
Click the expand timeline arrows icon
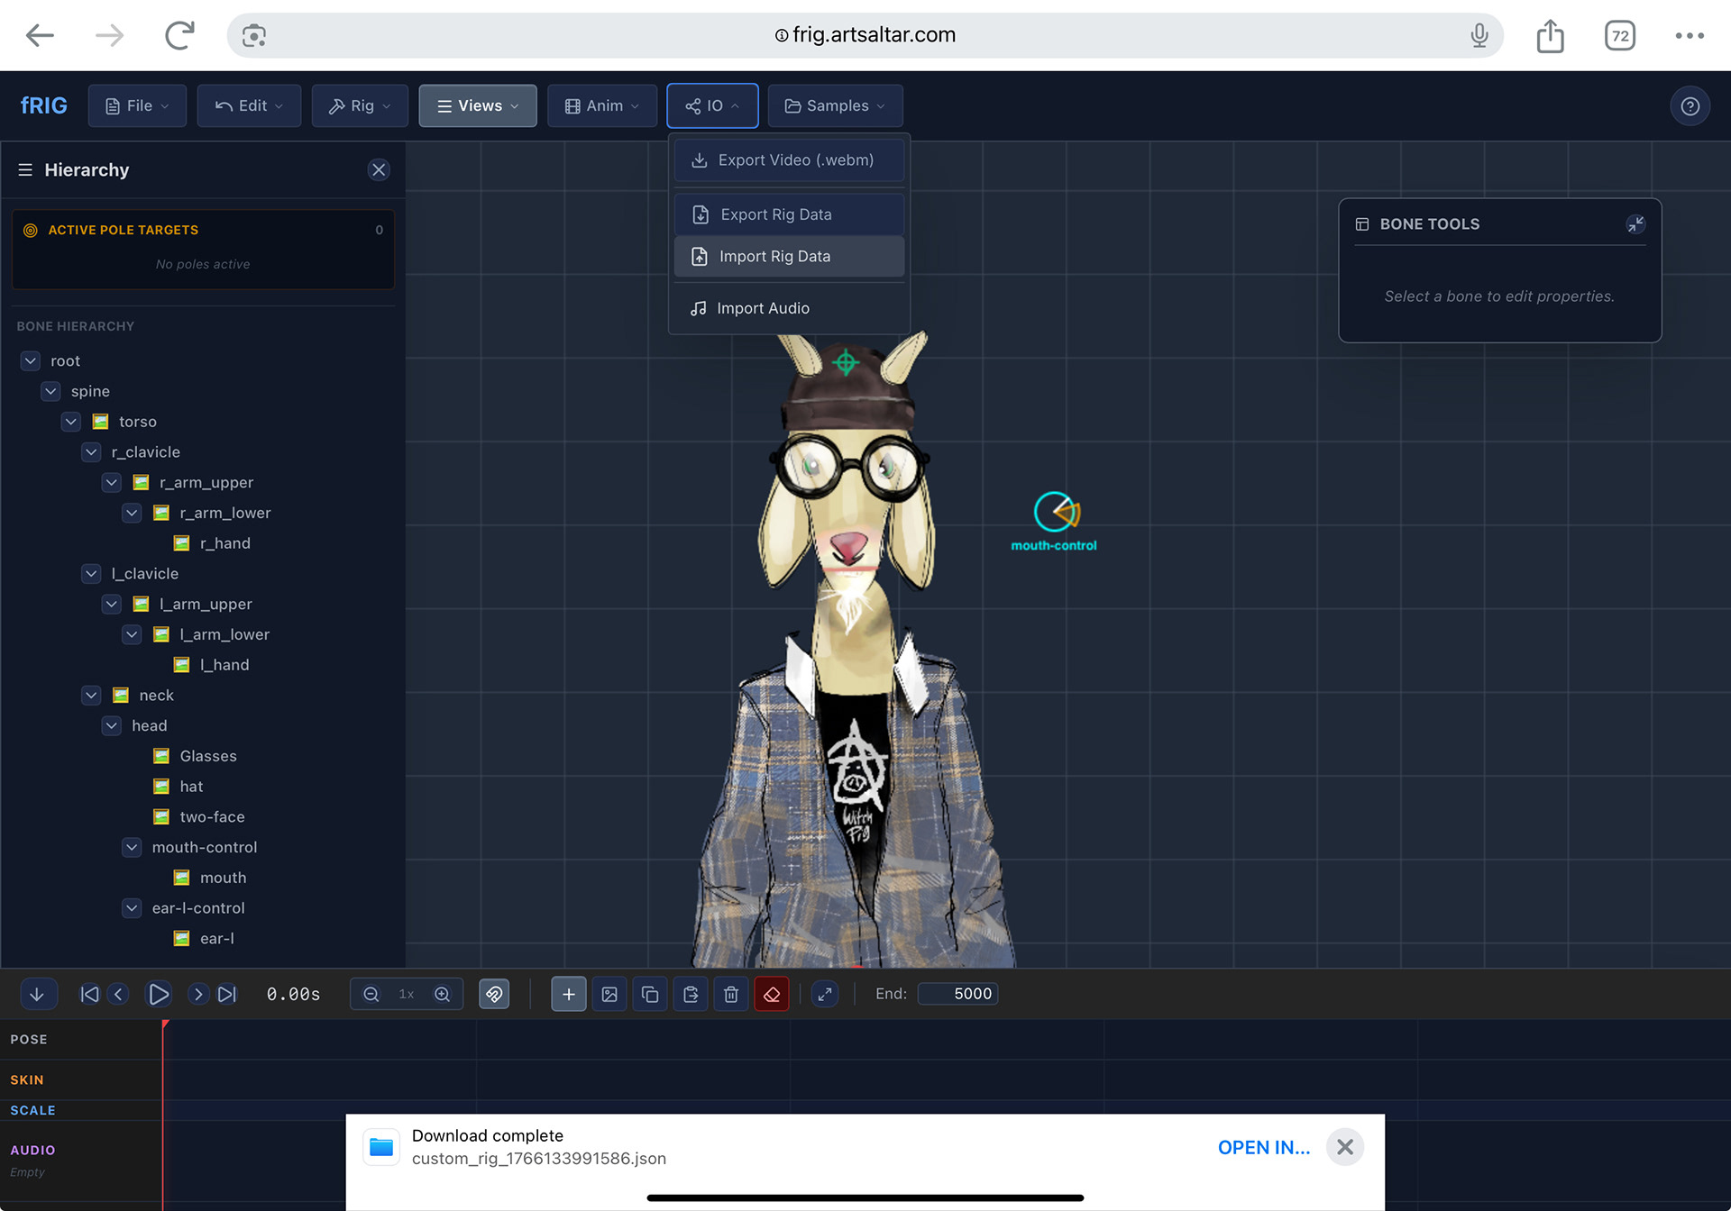tap(824, 994)
